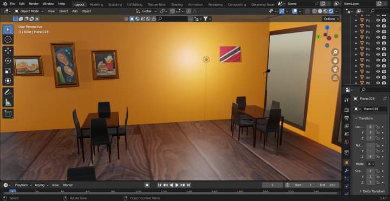
Task: Click the current frame number field
Action: (272, 185)
